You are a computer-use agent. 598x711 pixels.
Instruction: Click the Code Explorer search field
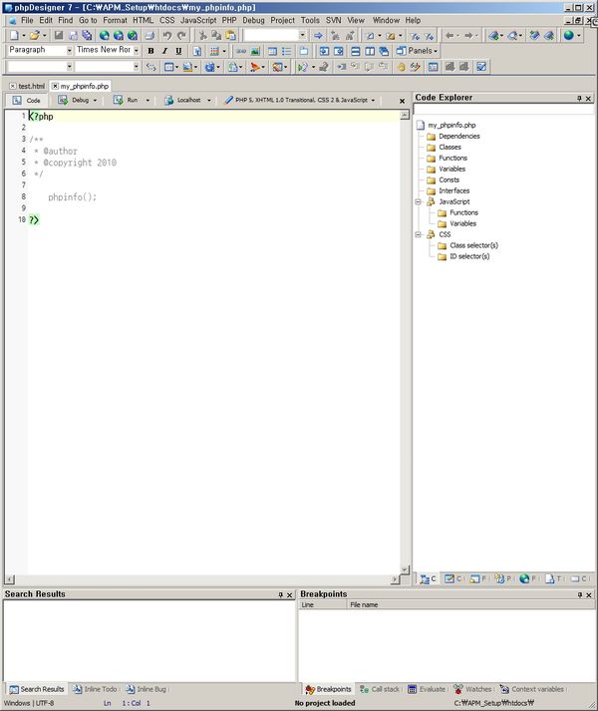(x=503, y=110)
